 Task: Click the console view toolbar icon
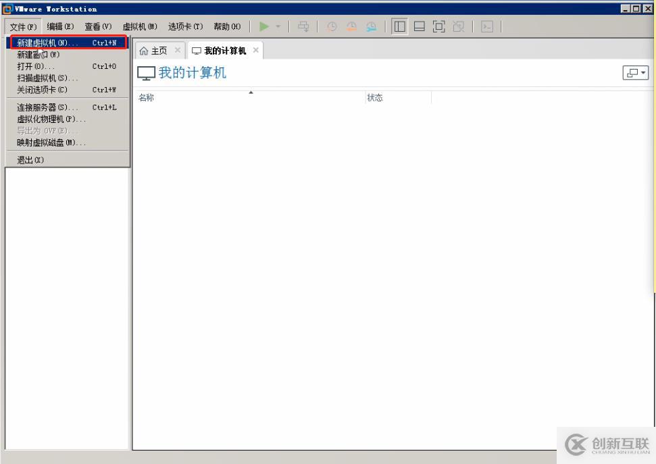487,27
